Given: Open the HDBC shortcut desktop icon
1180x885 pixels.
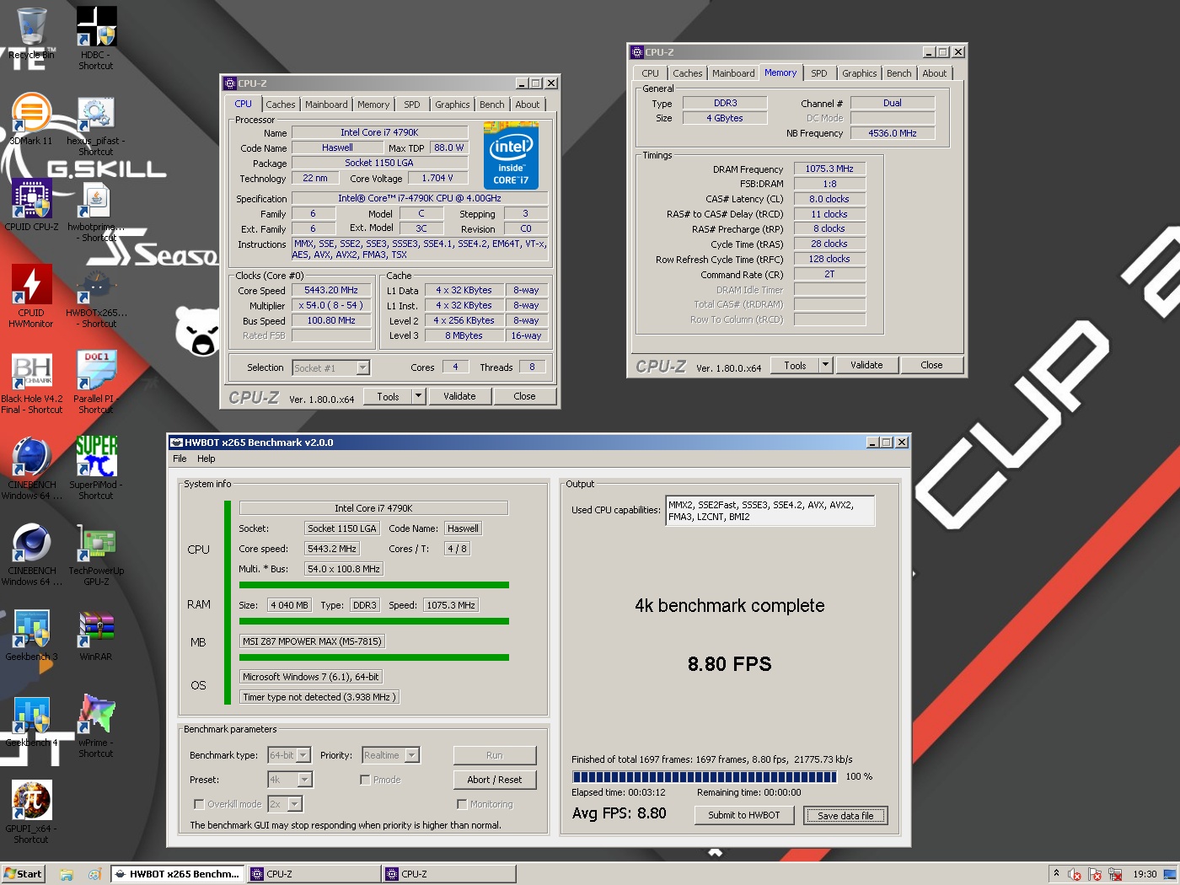Looking at the screenshot, I should pyautogui.click(x=96, y=38).
